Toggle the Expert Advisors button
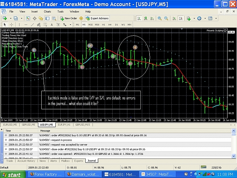This screenshot has height=178, width=237. click(x=97, y=18)
